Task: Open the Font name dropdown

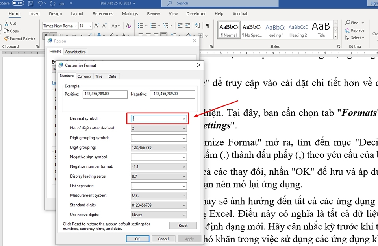Action: (76, 26)
